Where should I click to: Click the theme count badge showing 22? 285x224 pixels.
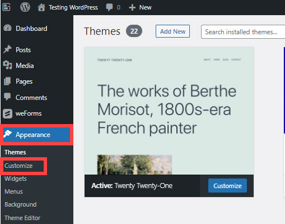tap(134, 31)
